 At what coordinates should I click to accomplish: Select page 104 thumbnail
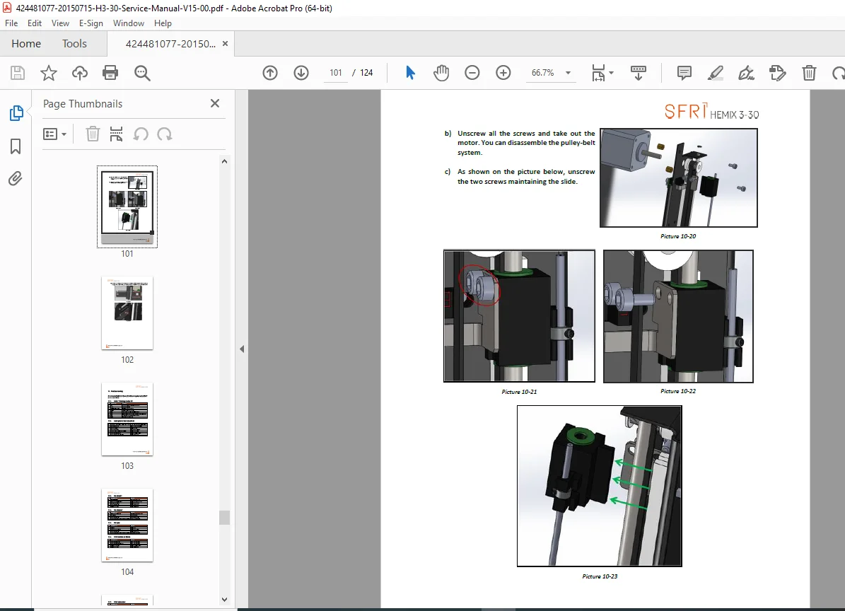pyautogui.click(x=127, y=525)
